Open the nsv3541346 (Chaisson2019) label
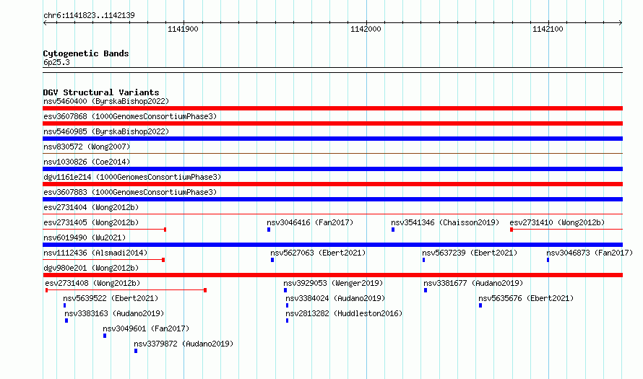 pos(445,222)
